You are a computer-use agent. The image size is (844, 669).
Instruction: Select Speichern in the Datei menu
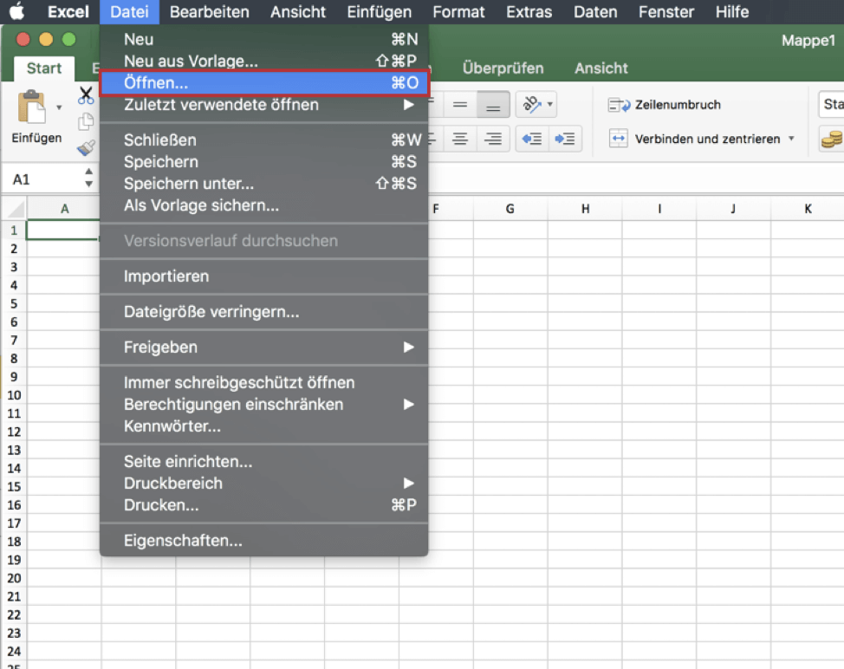[263, 161]
